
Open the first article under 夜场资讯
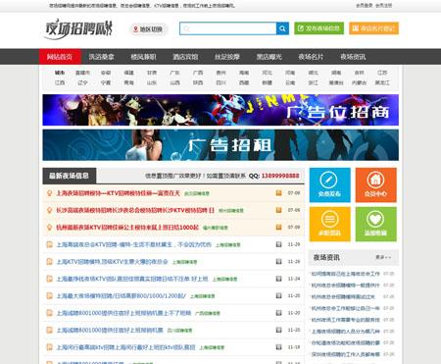coord(346,274)
